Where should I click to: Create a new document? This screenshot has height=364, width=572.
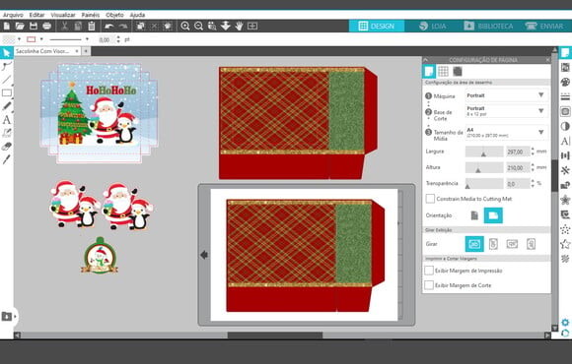coord(7,26)
